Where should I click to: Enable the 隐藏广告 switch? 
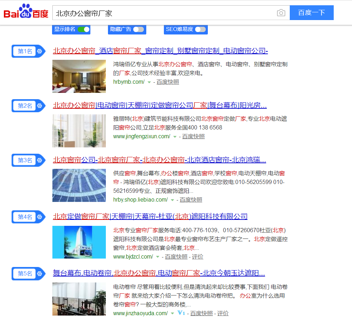[x=139, y=29]
